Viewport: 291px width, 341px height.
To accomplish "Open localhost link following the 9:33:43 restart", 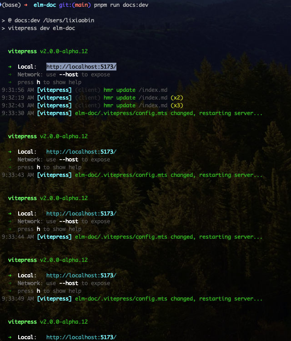I will point(81,214).
